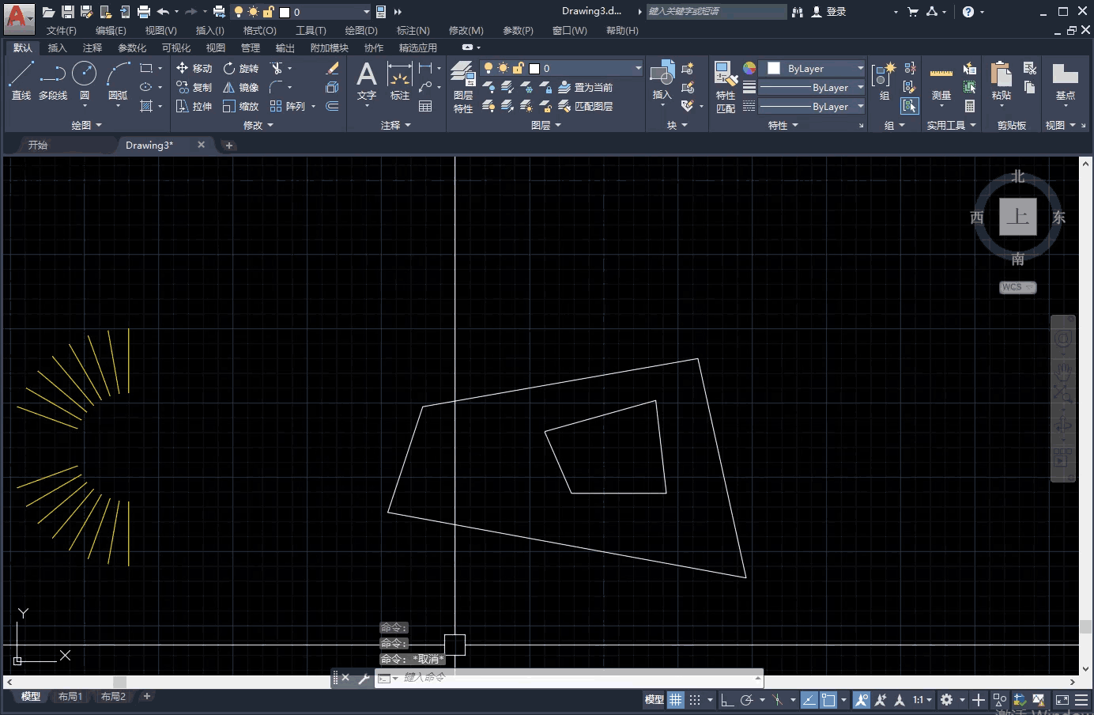Insert a Table from annotation panel
1094x715 pixels.
[425, 106]
